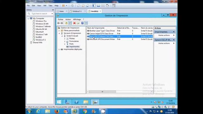Close the Library panel
The width and height of the screenshot is (203, 114).
53,10
